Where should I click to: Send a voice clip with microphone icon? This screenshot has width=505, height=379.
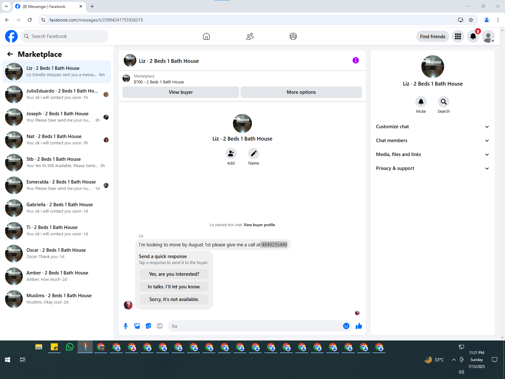[x=126, y=326]
